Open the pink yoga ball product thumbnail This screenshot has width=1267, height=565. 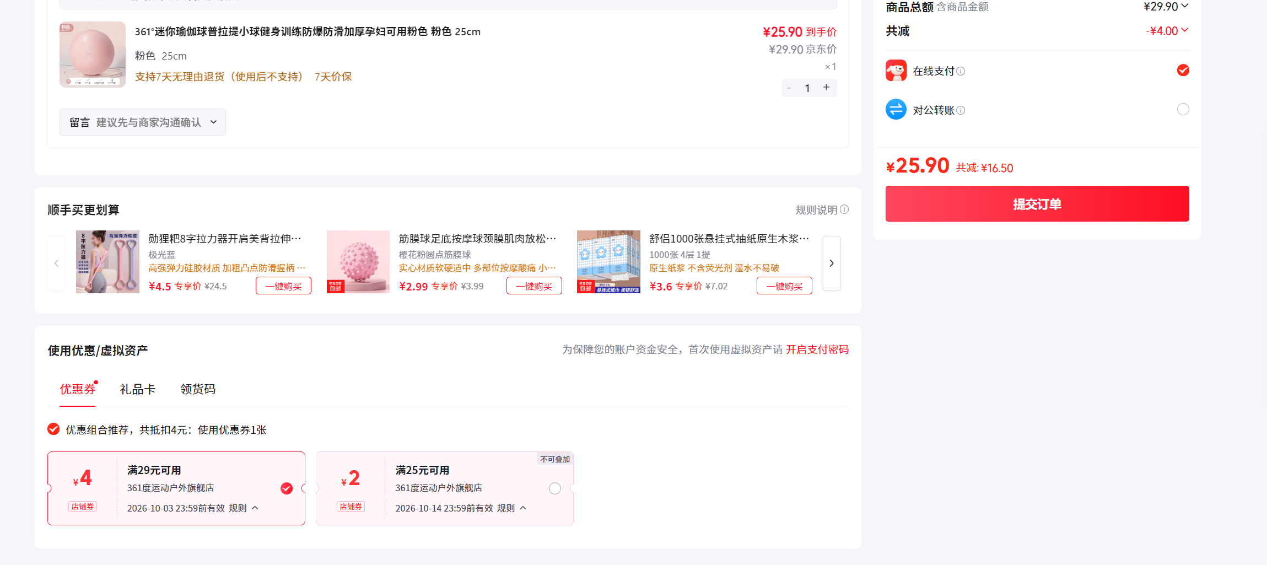click(93, 55)
